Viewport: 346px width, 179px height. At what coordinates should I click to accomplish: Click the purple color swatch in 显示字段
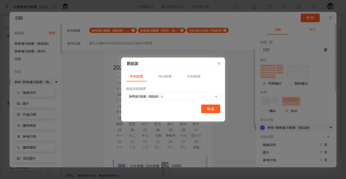click(x=263, y=128)
